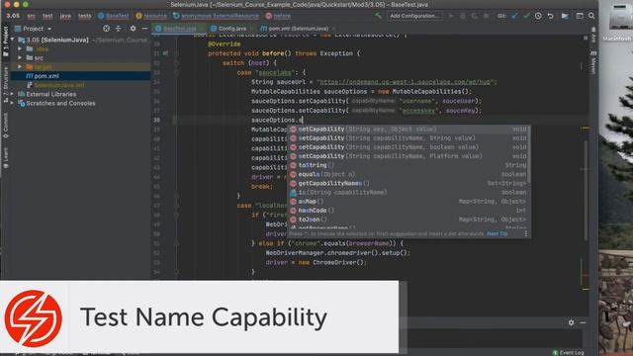
Task: Open the Ant right side tab
Action: tap(593, 35)
